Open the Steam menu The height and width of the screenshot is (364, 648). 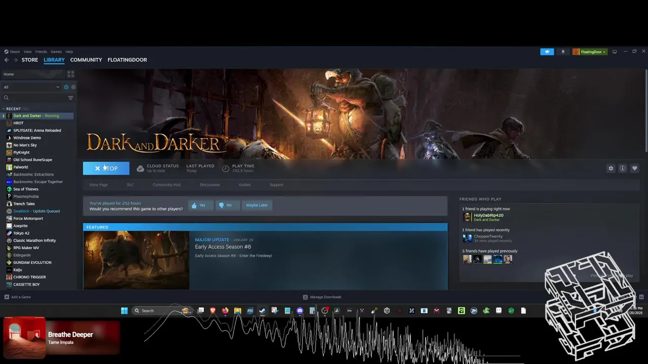point(12,52)
